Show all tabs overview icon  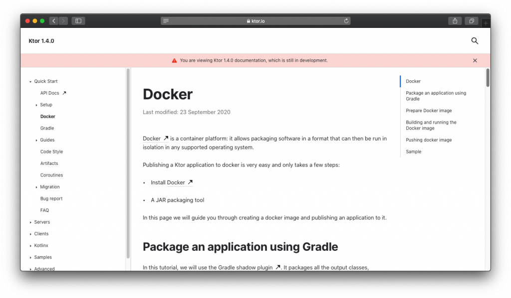point(471,21)
